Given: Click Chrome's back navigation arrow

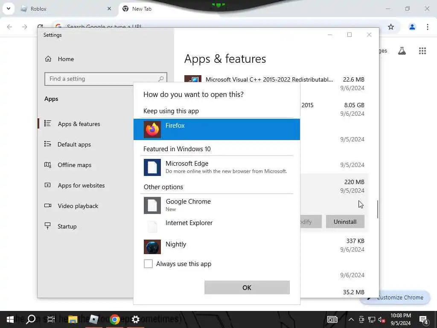Looking at the screenshot, I should tap(9, 27).
